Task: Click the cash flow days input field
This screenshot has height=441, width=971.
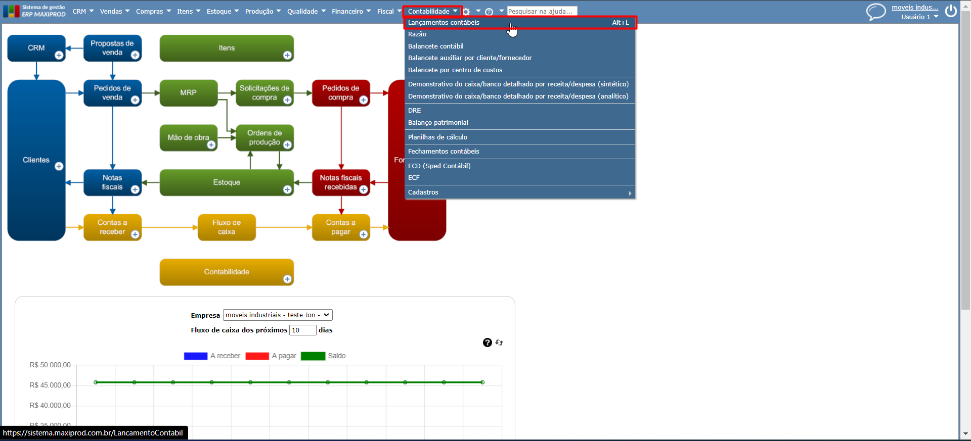Action: click(302, 330)
